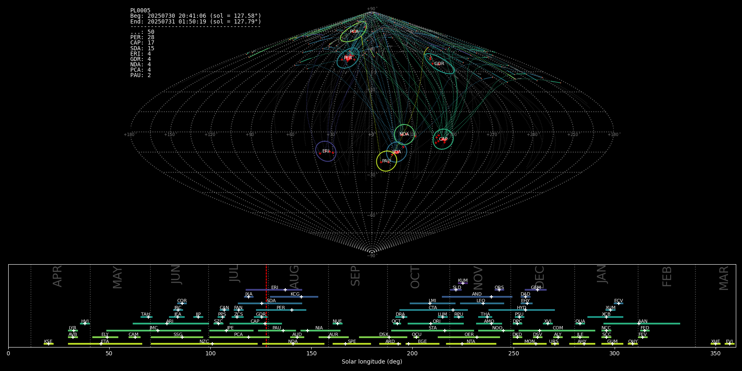Click the SSG shower bar in the timeline
Image resolution: width=742 pixels, height=371 pixels.
(x=177, y=337)
